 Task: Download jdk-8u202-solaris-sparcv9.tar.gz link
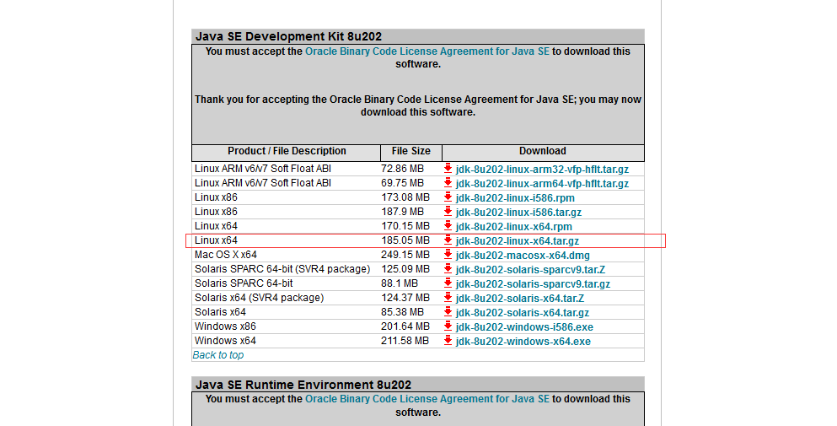pos(533,284)
